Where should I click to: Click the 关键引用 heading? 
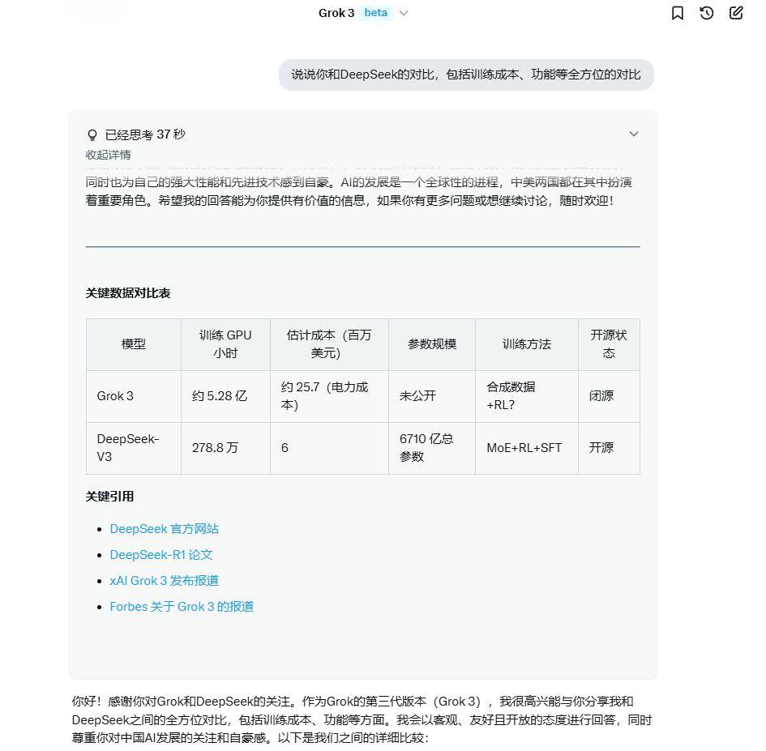tap(109, 496)
